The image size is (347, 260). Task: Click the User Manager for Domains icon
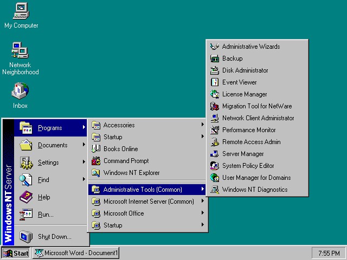coord(215,178)
